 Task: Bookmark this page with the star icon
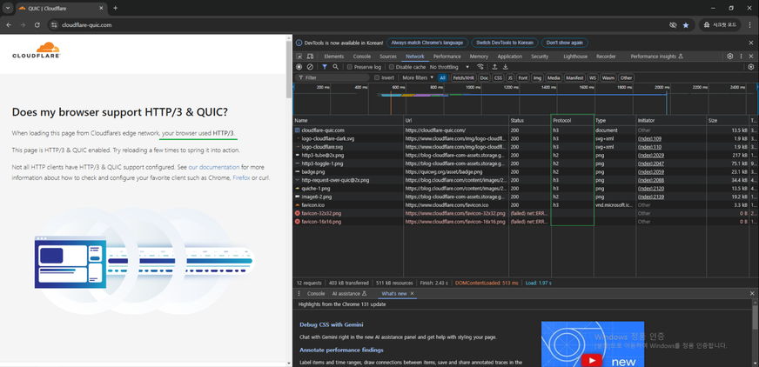coord(686,25)
